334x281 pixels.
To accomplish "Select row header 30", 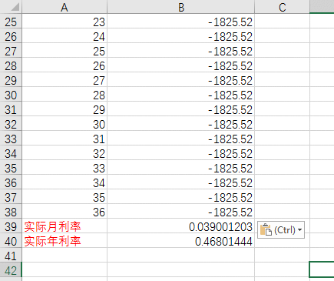I will 11,95.
